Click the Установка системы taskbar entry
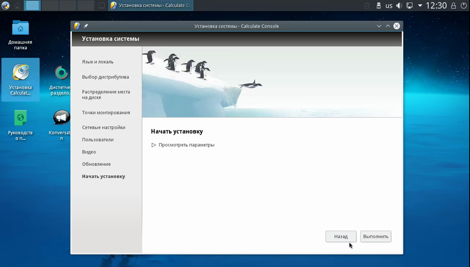This screenshot has height=267, width=470. click(x=151, y=5)
